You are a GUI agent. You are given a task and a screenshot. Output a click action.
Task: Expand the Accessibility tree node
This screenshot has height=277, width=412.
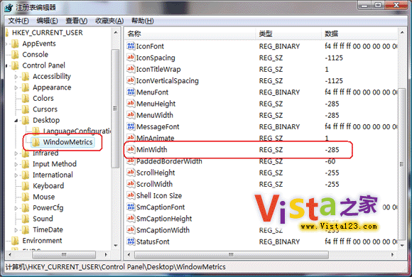(x=16, y=77)
